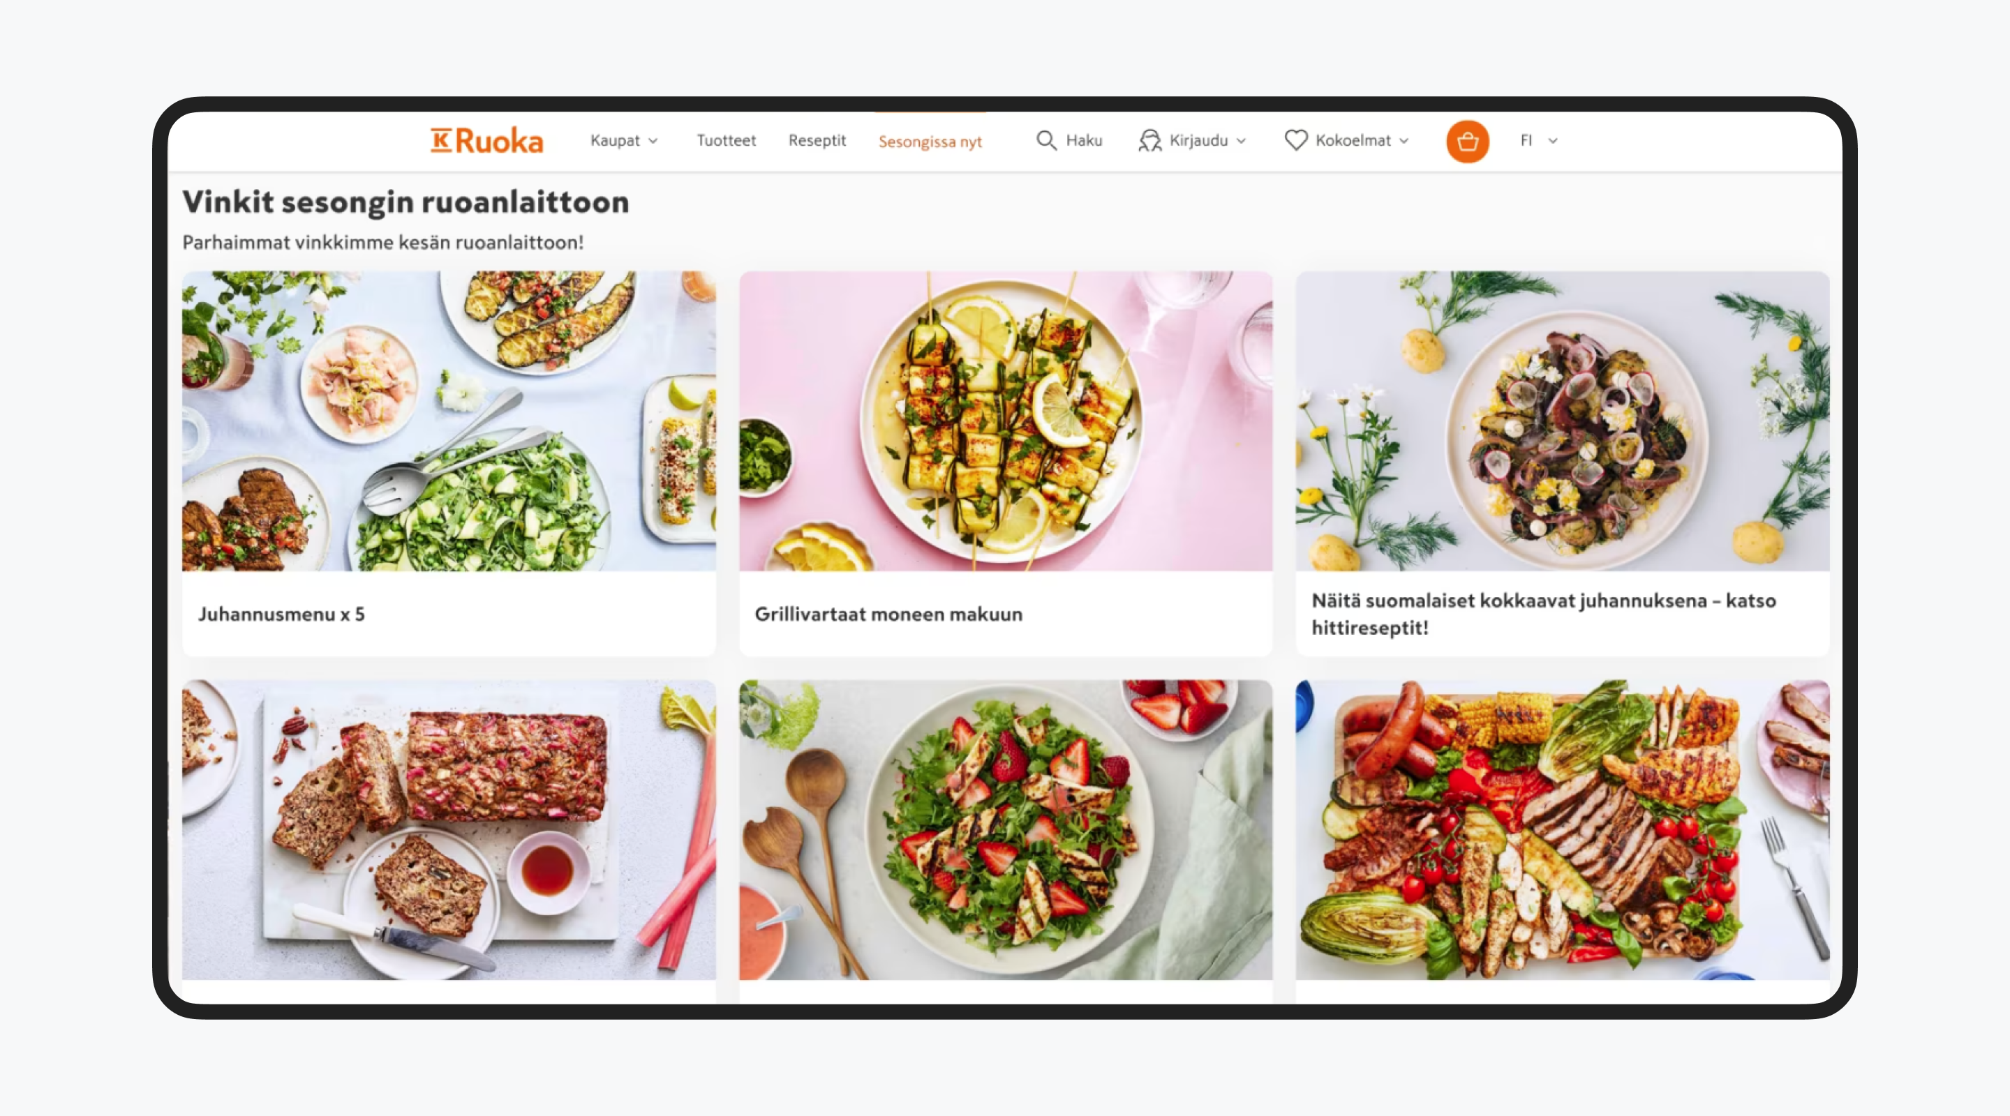2010x1116 pixels.
Task: Click the magnifying glass search icon
Action: [1045, 140]
